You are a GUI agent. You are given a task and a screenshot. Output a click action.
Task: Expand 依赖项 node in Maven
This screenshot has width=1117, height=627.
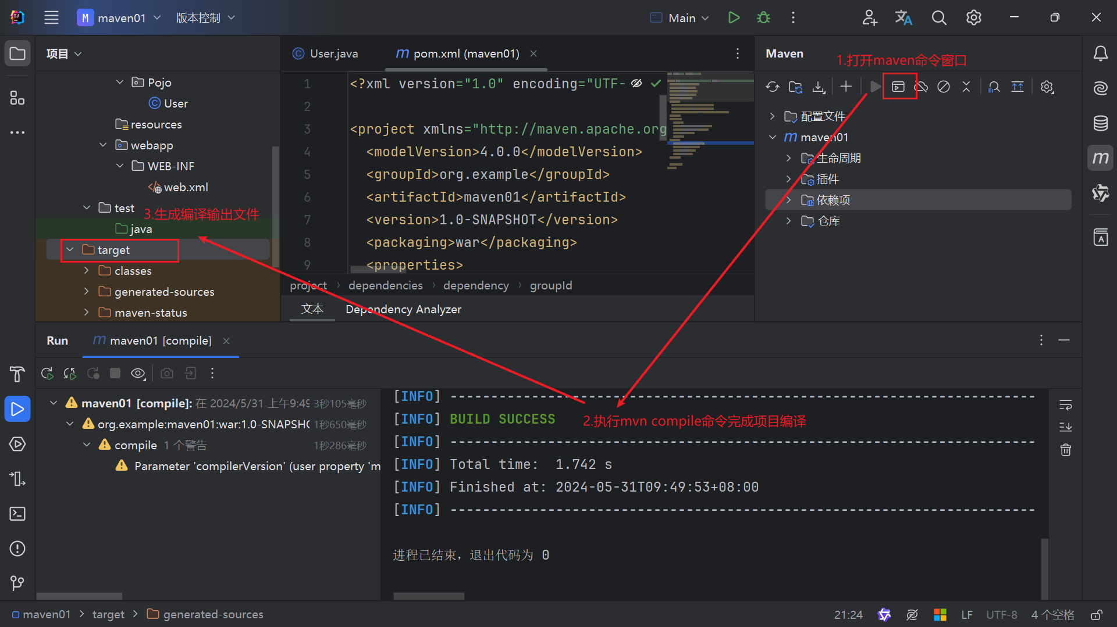[x=789, y=200]
